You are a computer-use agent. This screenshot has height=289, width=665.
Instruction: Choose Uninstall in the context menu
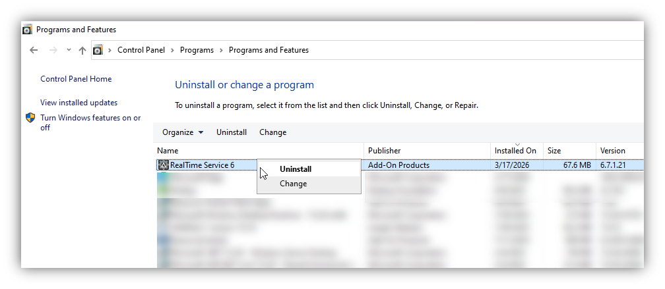pos(309,169)
